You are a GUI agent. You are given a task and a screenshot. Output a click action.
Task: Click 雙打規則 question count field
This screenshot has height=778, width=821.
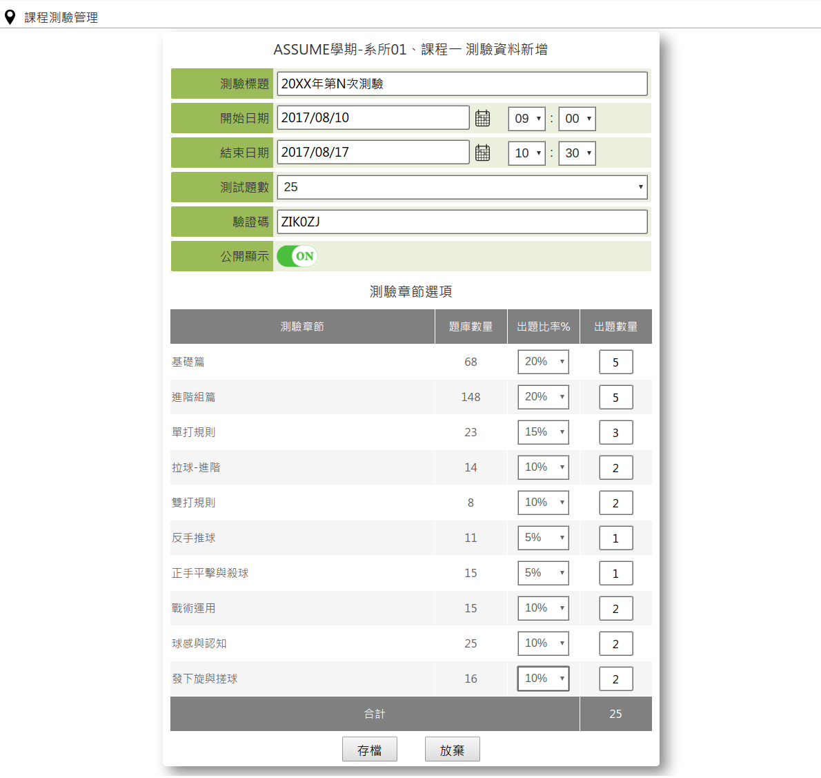pos(615,503)
